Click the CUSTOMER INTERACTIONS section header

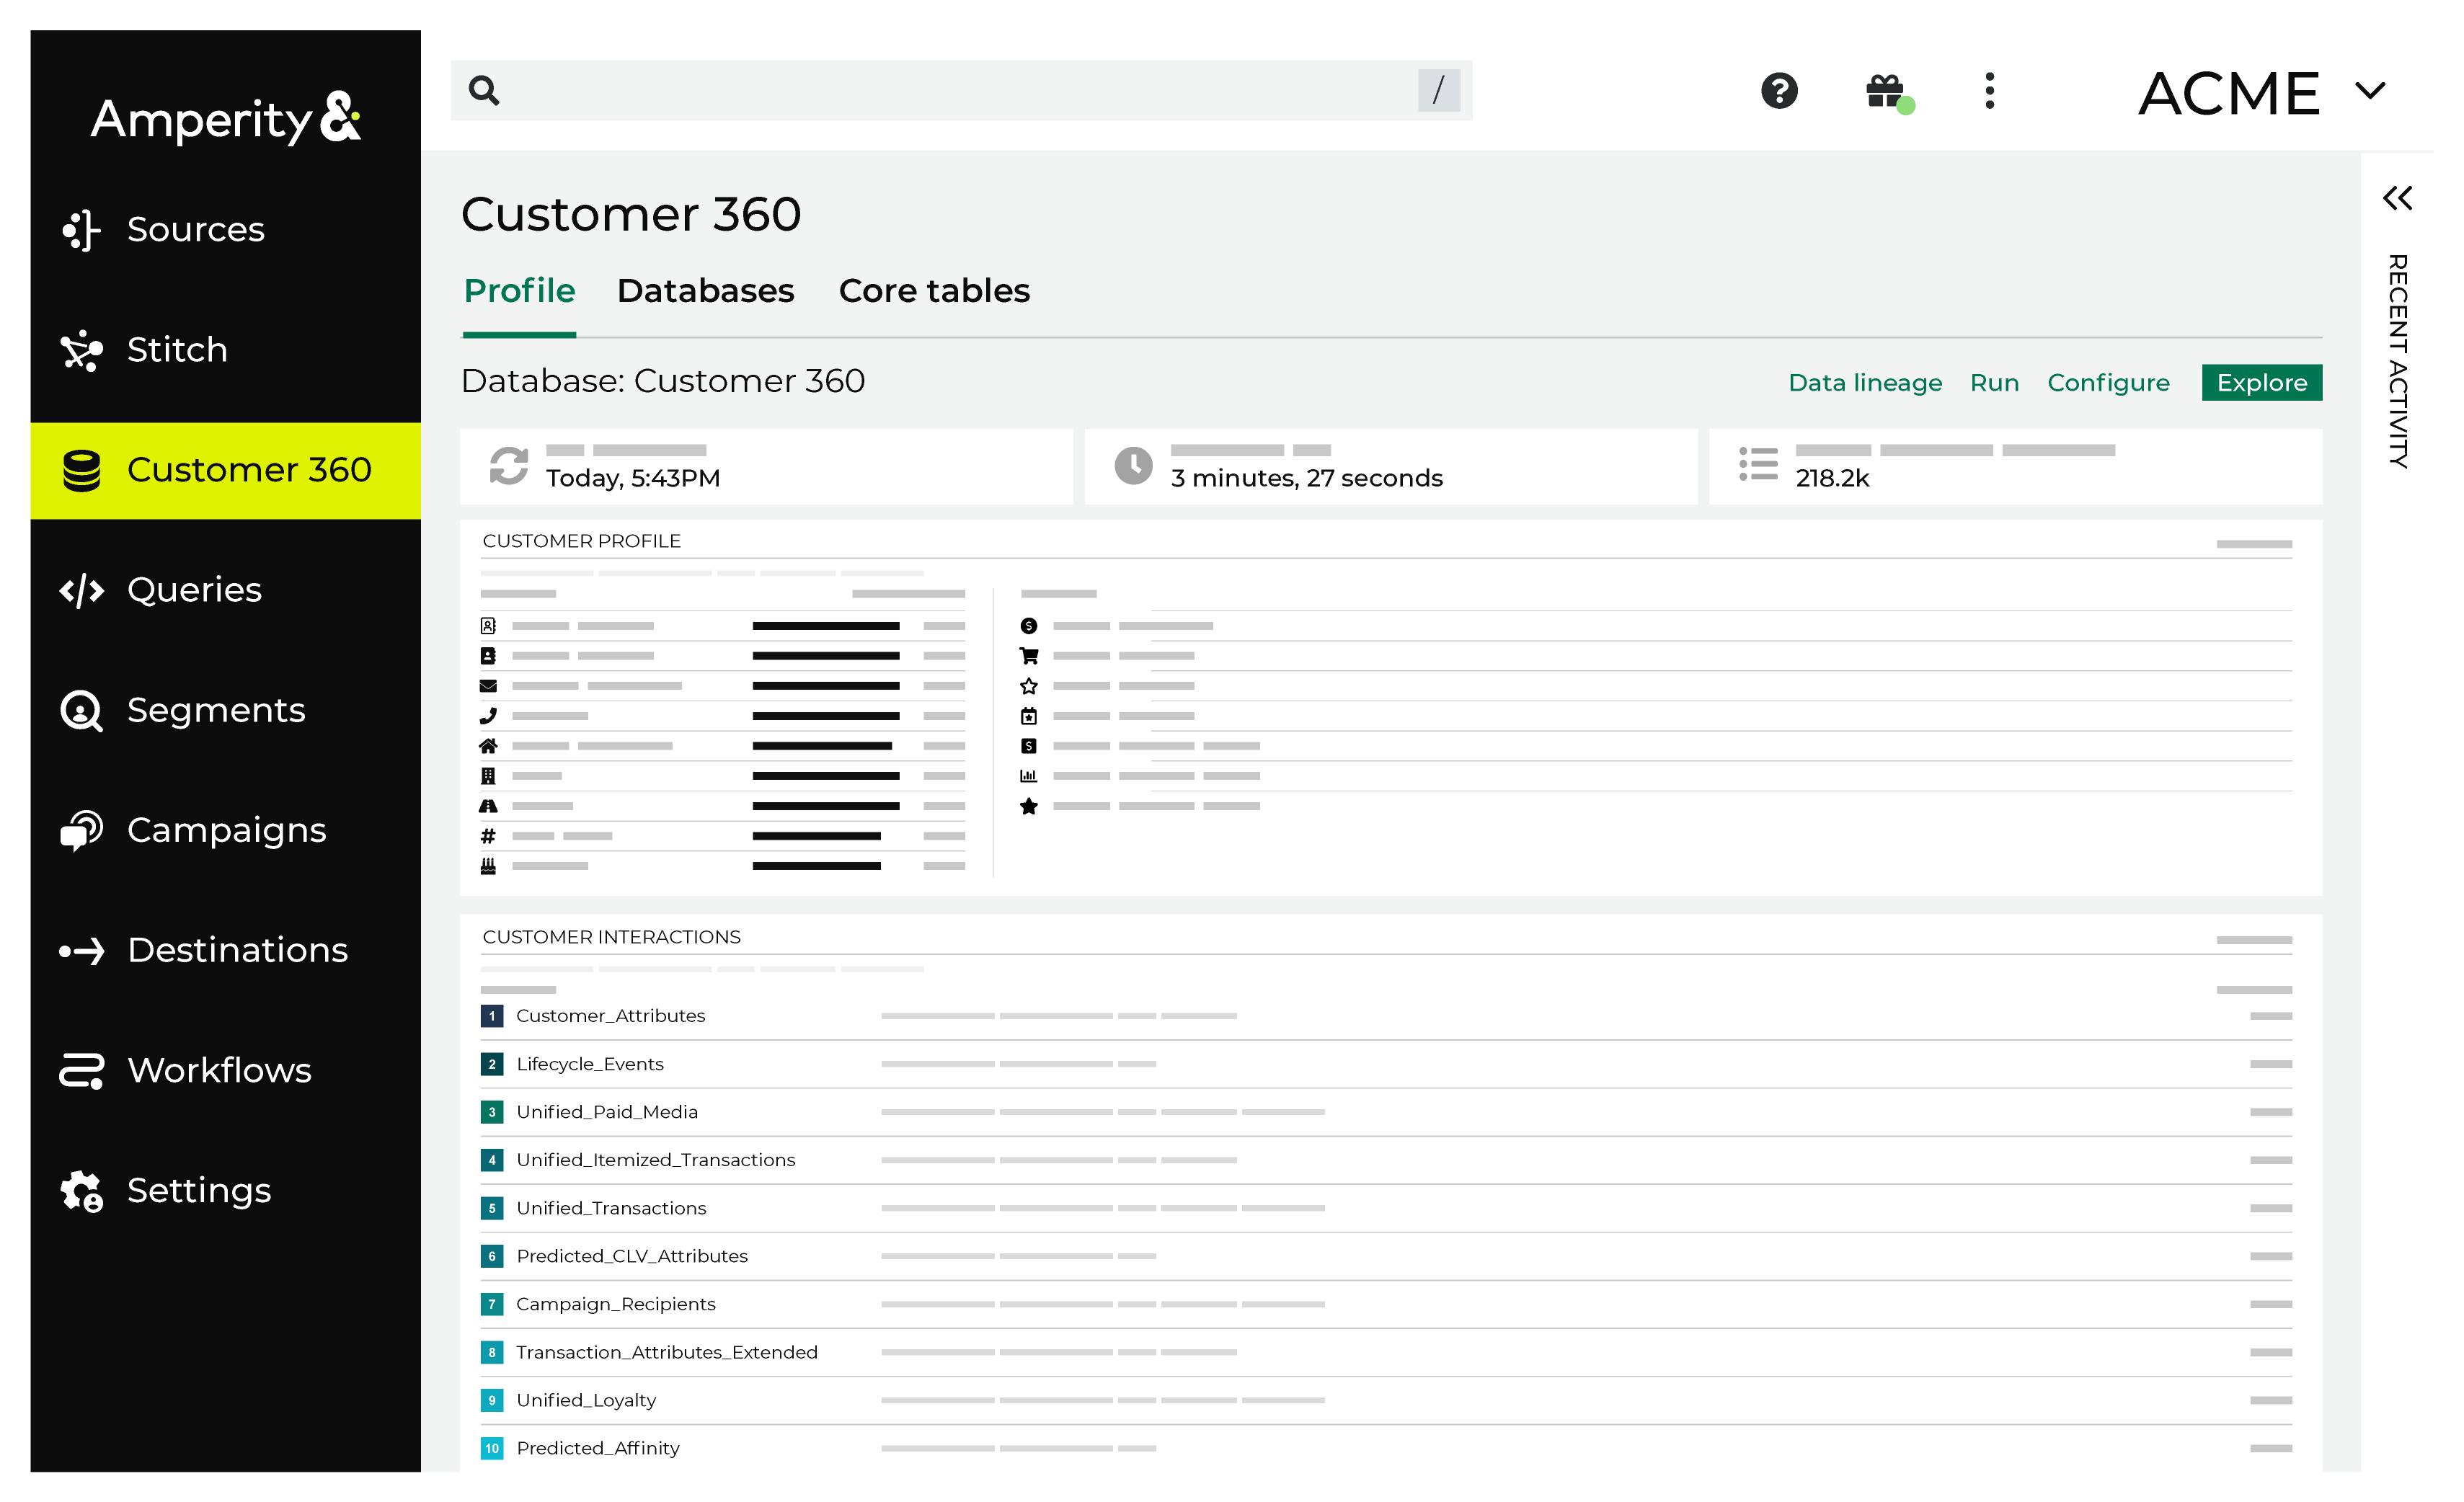coord(611,937)
